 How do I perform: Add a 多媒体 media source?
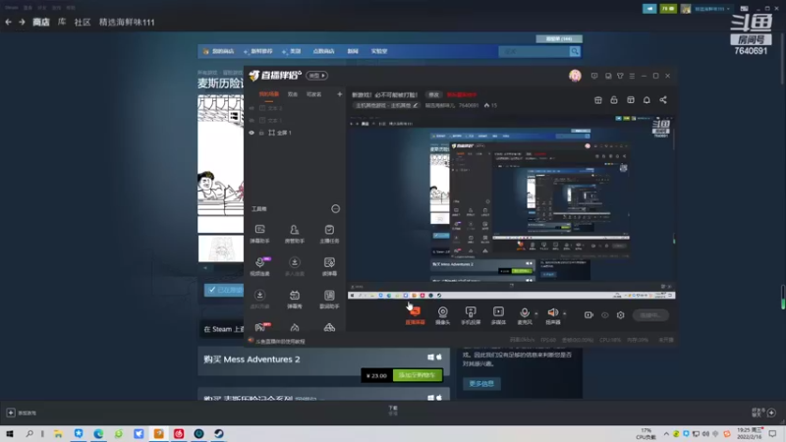click(498, 315)
